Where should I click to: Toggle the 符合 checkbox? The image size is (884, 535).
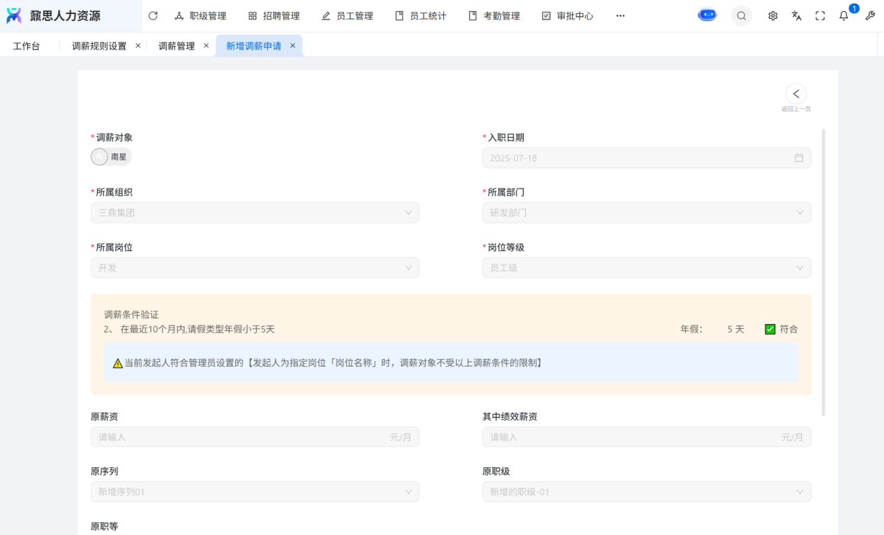770,329
